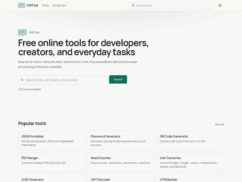Screen dimensions: 242x182
Task: Open the Categories menu item
Action: coord(59,5)
